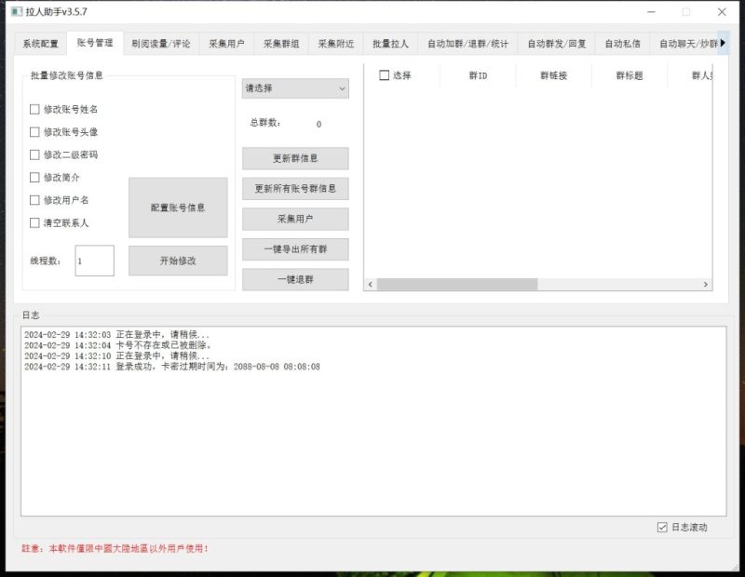Click the 一键退群 button
Screen dimensions: 745x577
pyautogui.click(x=295, y=279)
